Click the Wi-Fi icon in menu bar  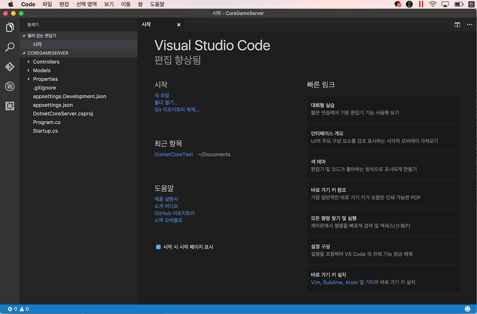[x=433, y=4]
